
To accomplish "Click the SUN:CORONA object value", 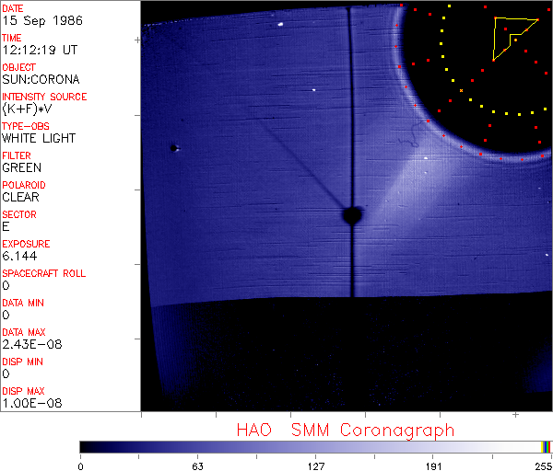I will pyautogui.click(x=41, y=79).
